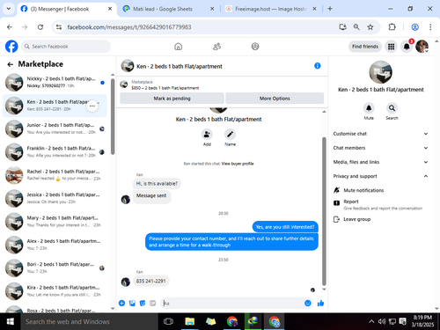Choose a sticker icon in composer

tap(143, 303)
